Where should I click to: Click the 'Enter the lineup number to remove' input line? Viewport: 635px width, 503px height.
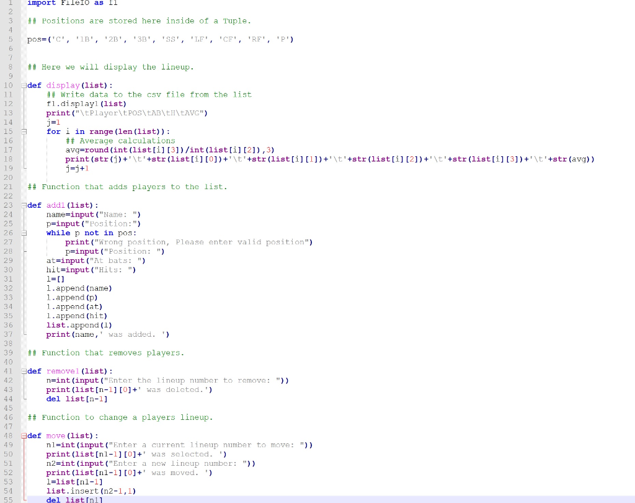point(167,381)
